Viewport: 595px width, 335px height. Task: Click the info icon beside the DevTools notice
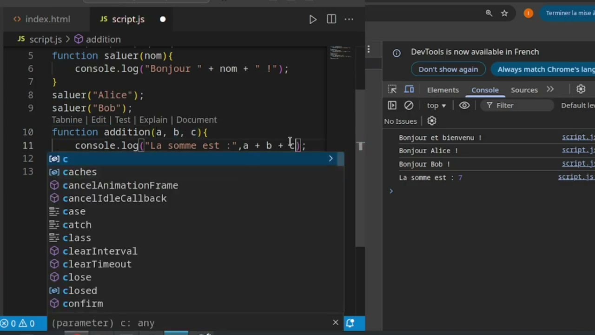pos(397,53)
